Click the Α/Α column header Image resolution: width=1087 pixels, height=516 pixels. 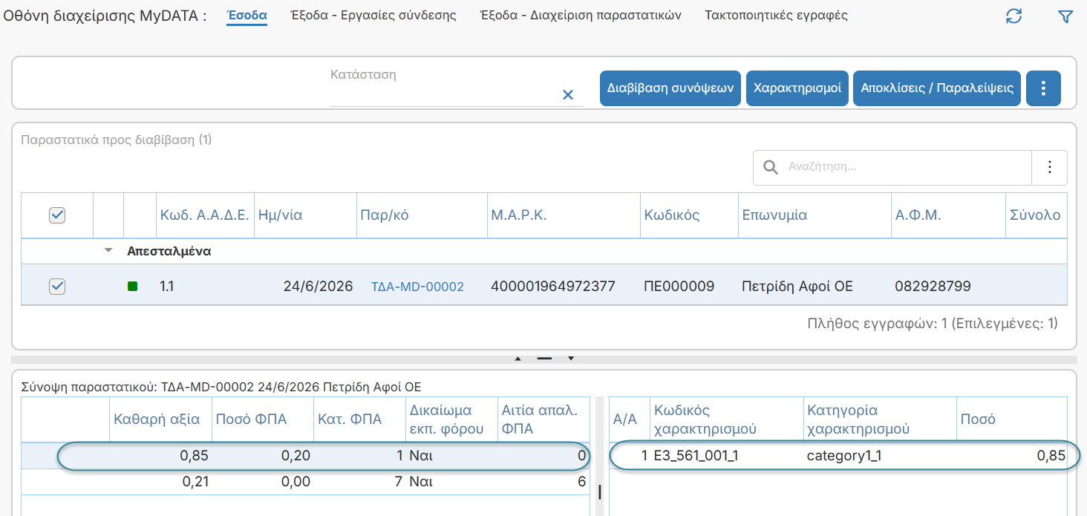[630, 419]
